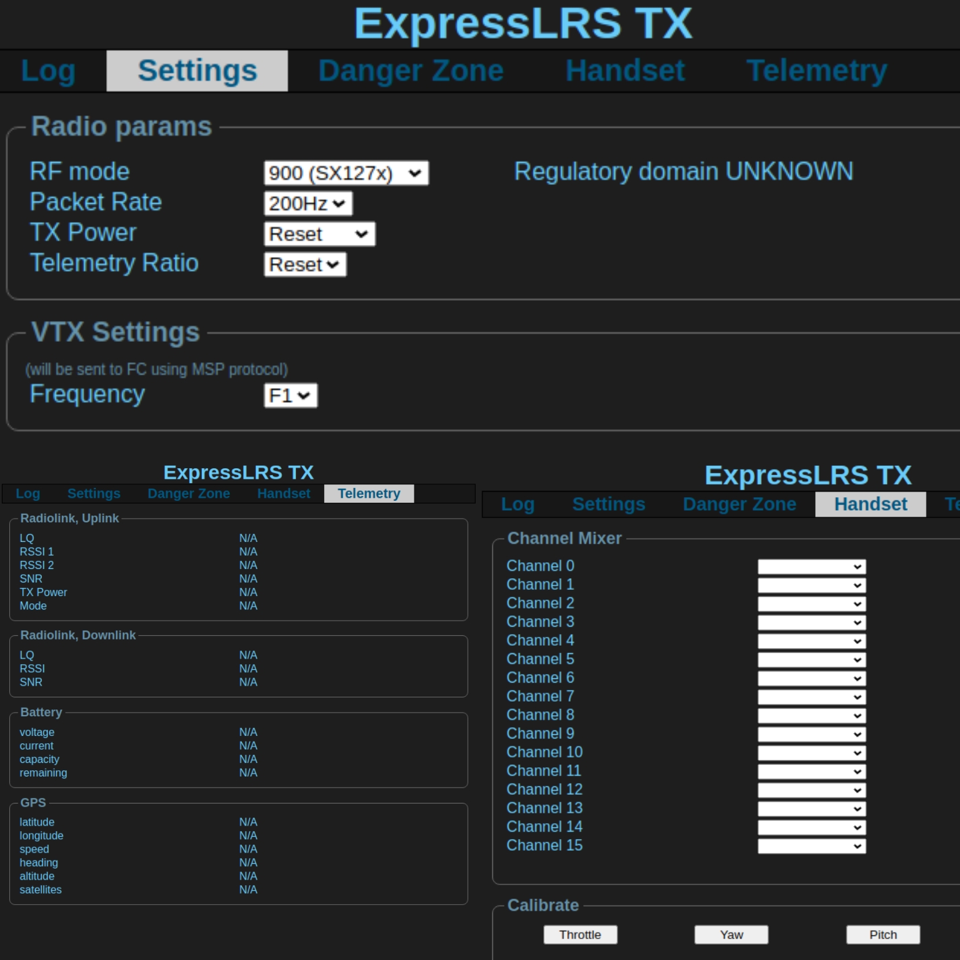
Task: Open Channel 6 mixer dropdown
Action: 811,678
